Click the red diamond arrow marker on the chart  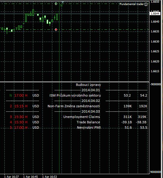[x=56, y=30]
